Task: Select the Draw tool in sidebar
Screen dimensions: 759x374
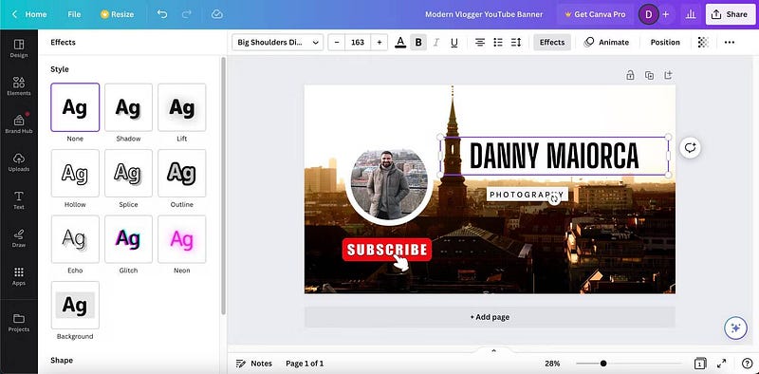Action: [x=18, y=238]
